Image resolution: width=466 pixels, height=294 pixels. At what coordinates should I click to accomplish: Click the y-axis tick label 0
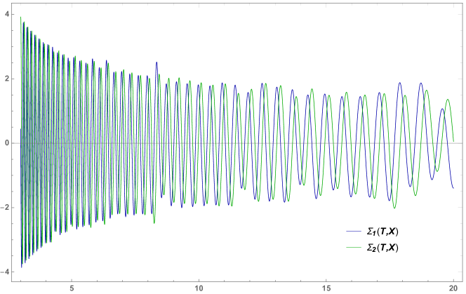point(7,143)
